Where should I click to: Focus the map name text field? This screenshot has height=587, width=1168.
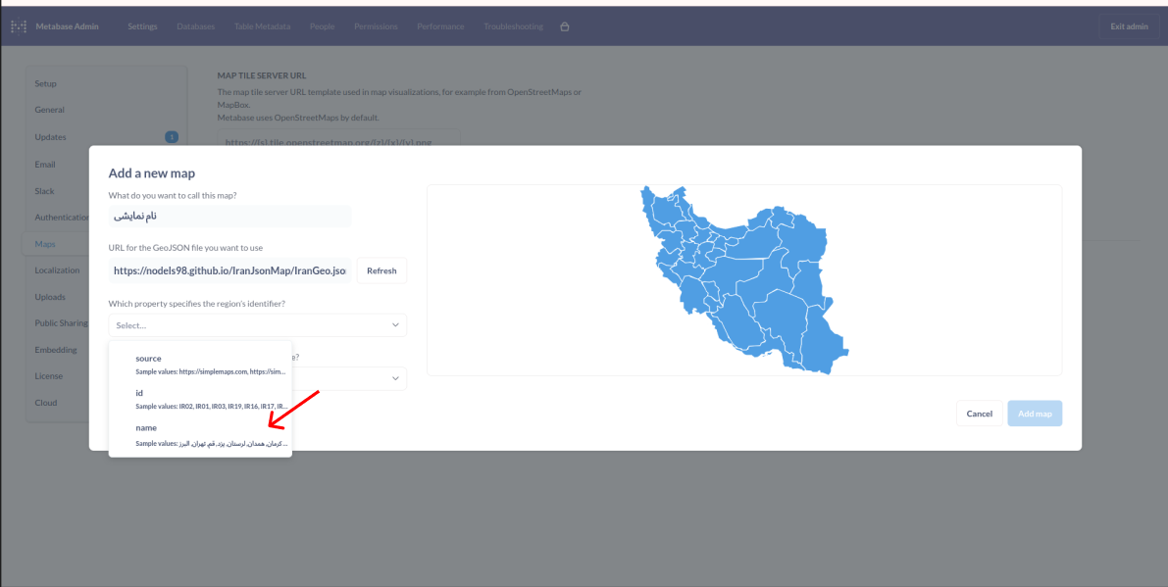tap(229, 216)
